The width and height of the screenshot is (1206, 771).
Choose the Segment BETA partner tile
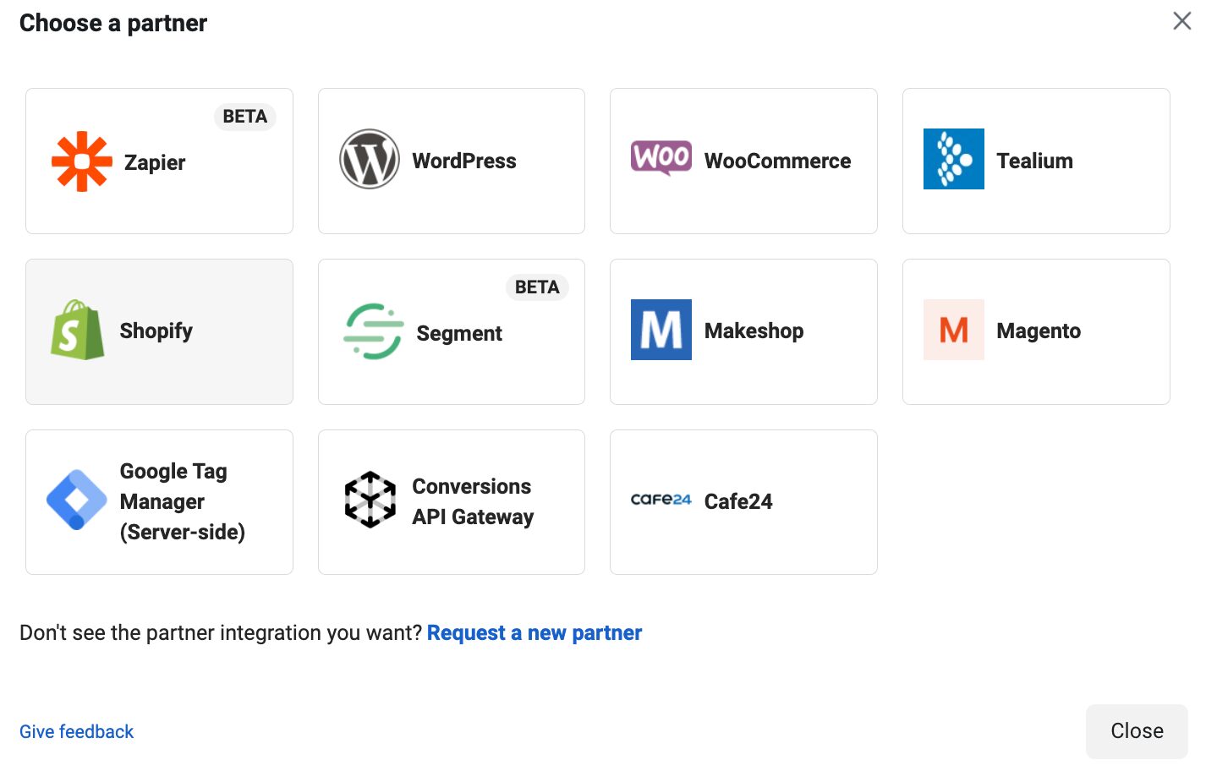(x=451, y=331)
